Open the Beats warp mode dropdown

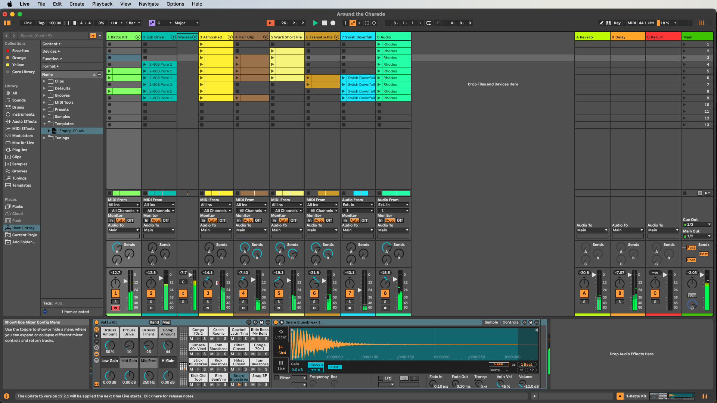499,371
